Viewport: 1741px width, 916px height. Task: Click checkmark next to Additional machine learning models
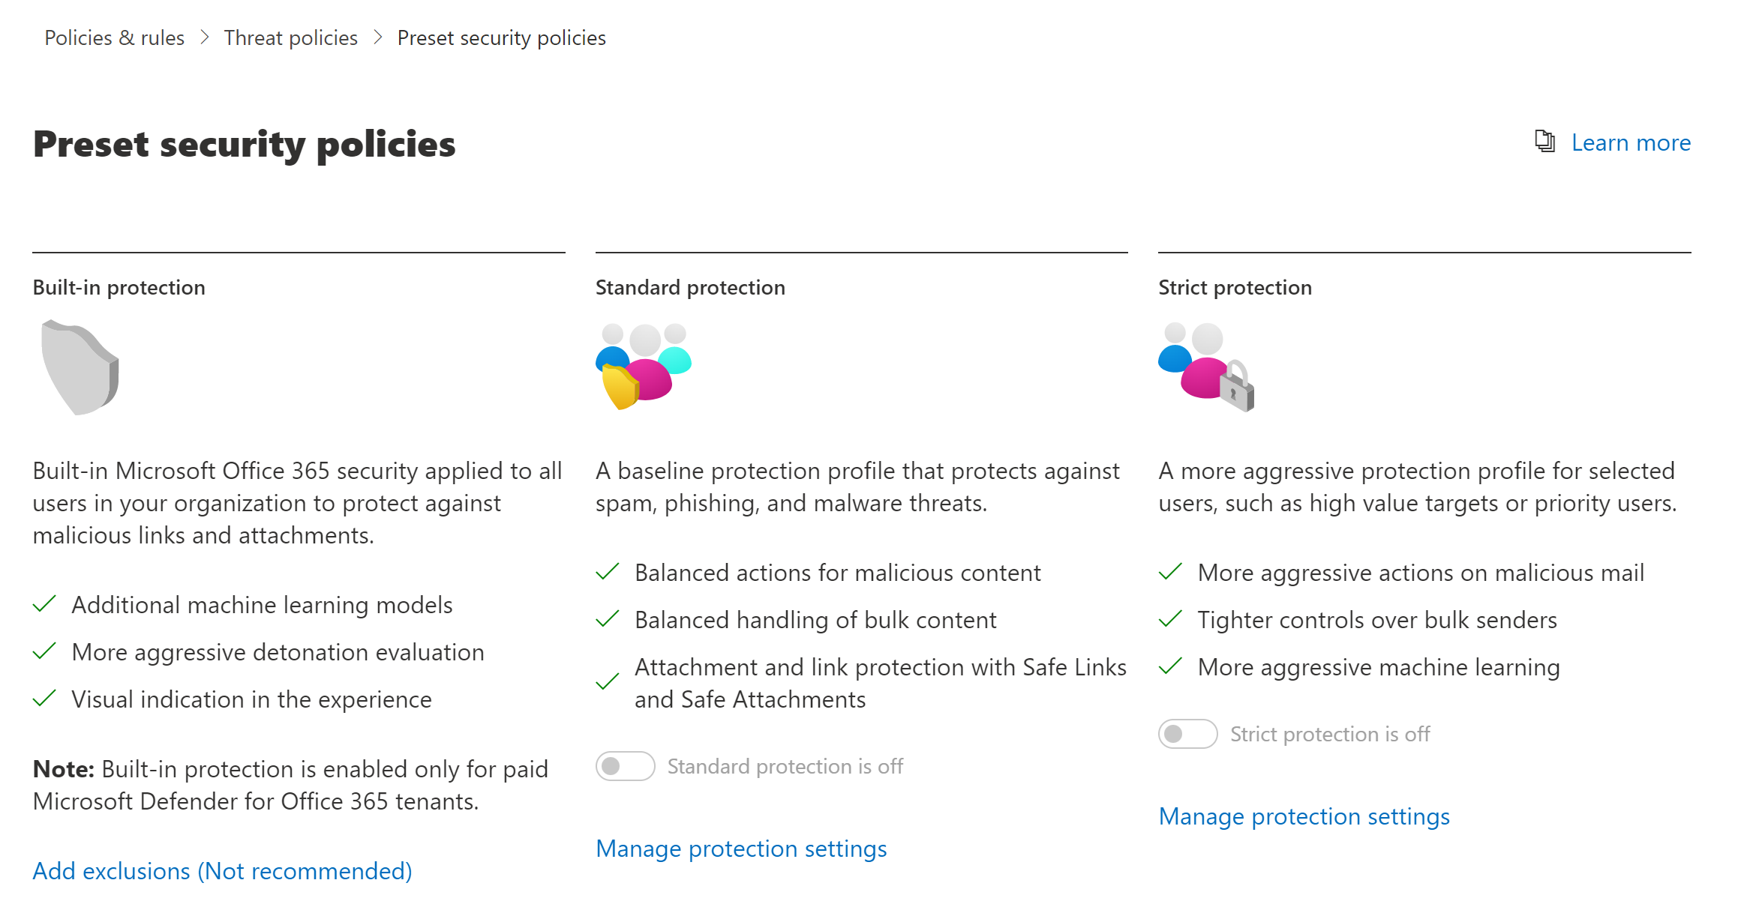[44, 604]
